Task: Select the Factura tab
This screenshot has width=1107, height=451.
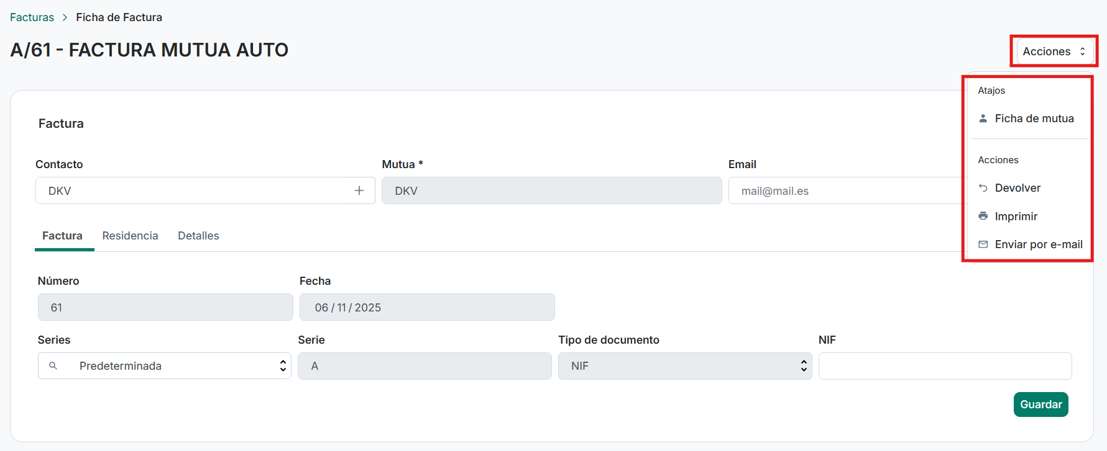Action: coord(62,236)
